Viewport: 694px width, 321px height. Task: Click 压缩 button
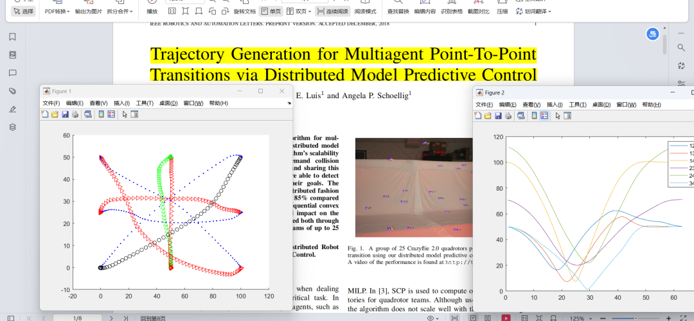point(503,11)
